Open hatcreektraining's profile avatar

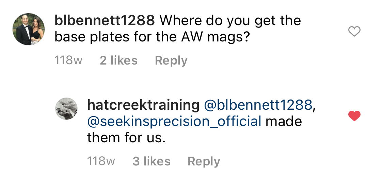point(66,109)
